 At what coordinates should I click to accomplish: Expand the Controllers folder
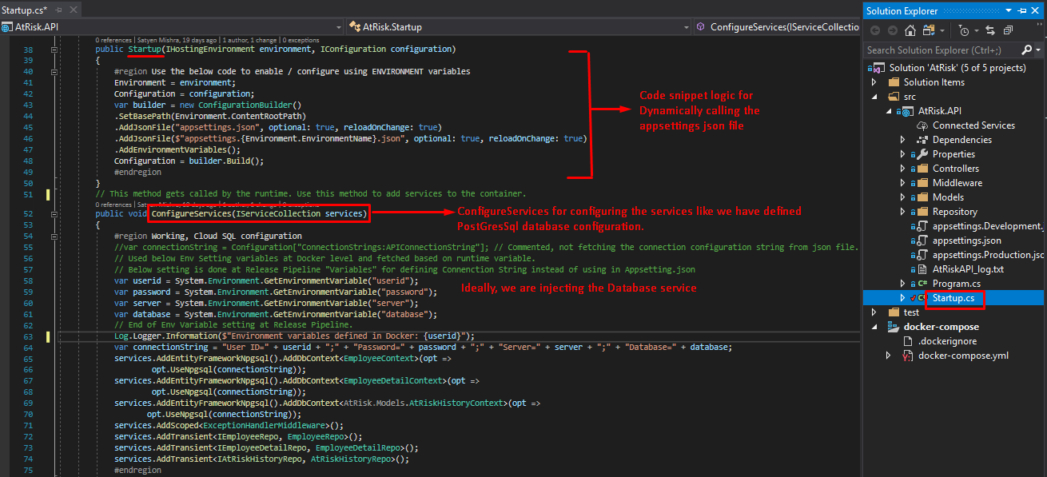903,169
